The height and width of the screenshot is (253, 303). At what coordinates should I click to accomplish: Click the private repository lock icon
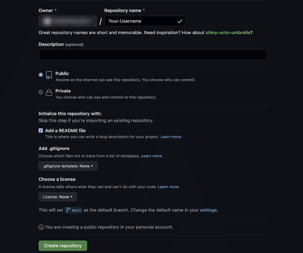pyautogui.click(x=49, y=92)
